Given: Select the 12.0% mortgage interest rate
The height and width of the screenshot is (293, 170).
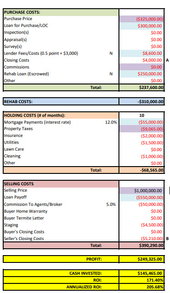Looking at the screenshot, I should (x=111, y=122).
